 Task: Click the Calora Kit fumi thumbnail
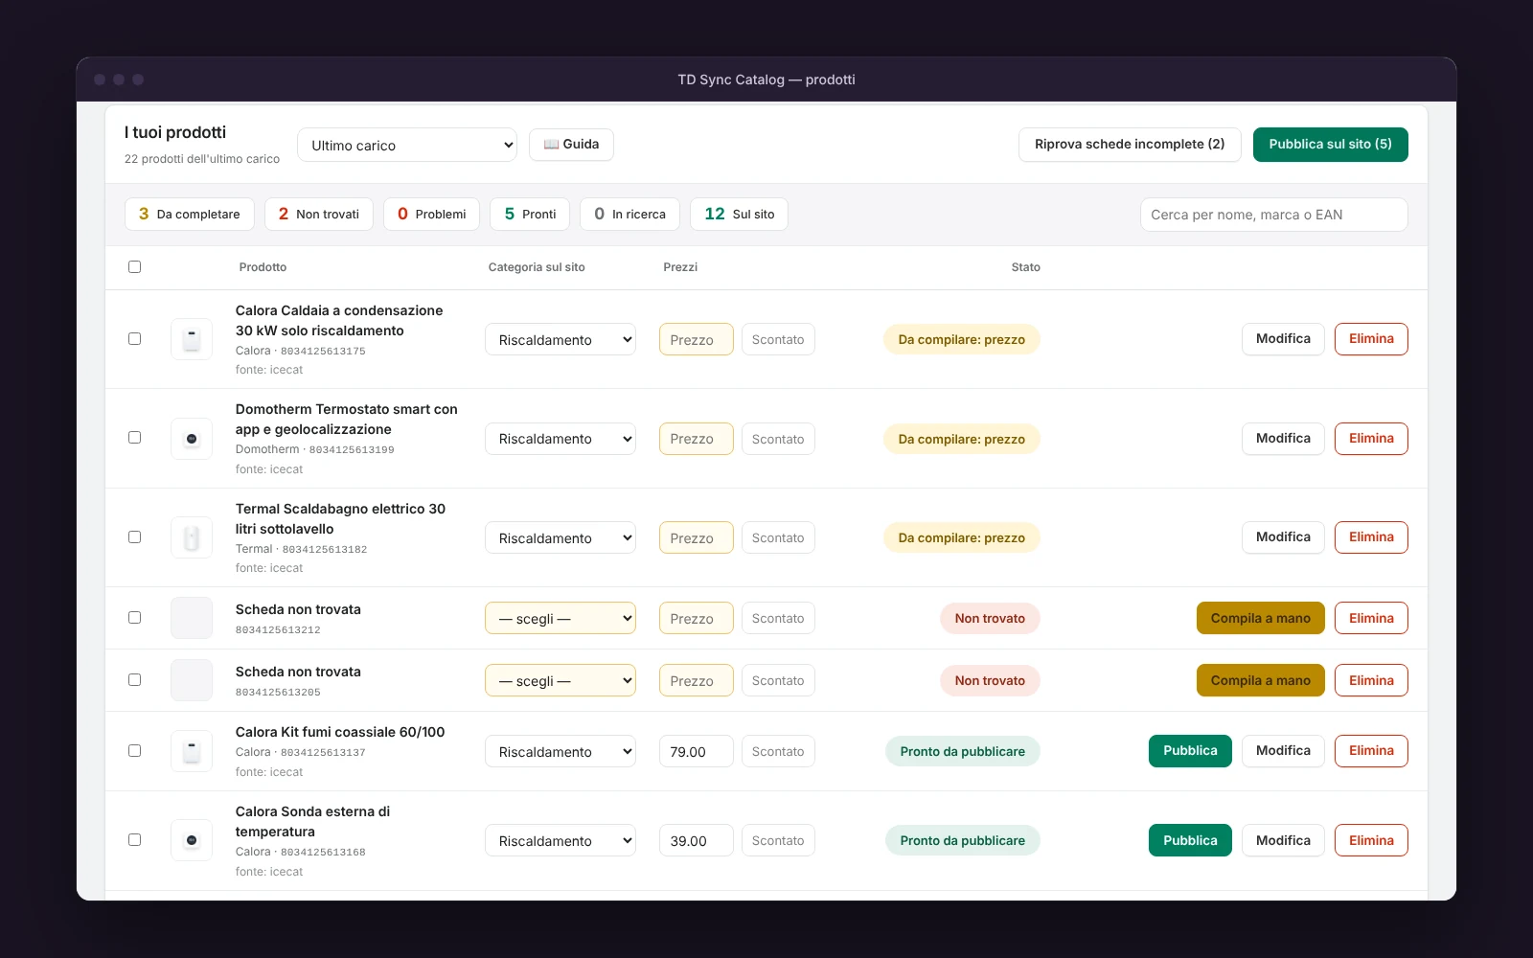[x=192, y=751]
